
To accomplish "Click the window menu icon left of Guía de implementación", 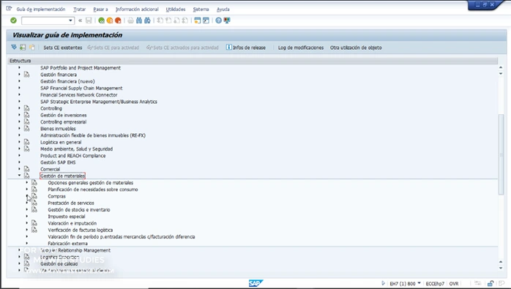I will click(9, 9).
